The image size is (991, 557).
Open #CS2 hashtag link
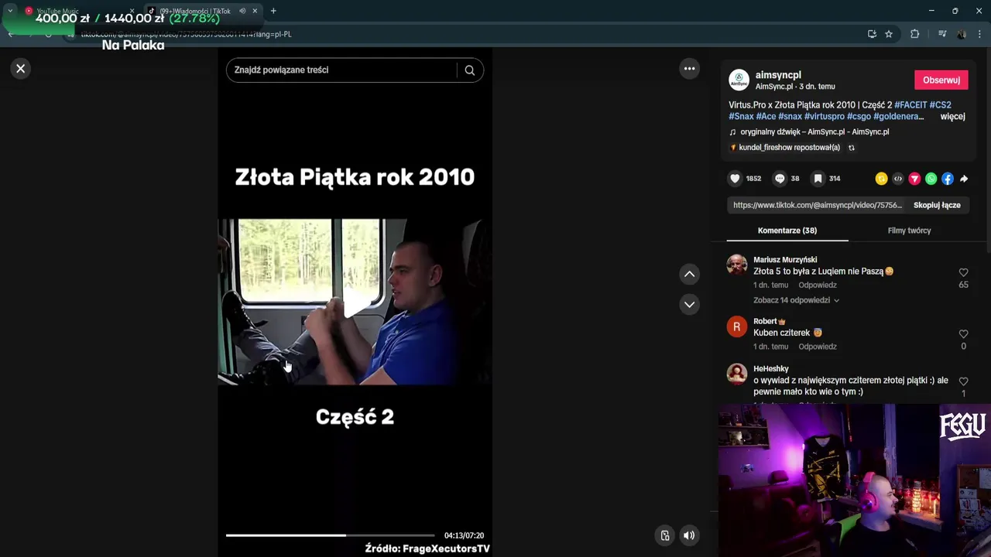pyautogui.click(x=941, y=105)
